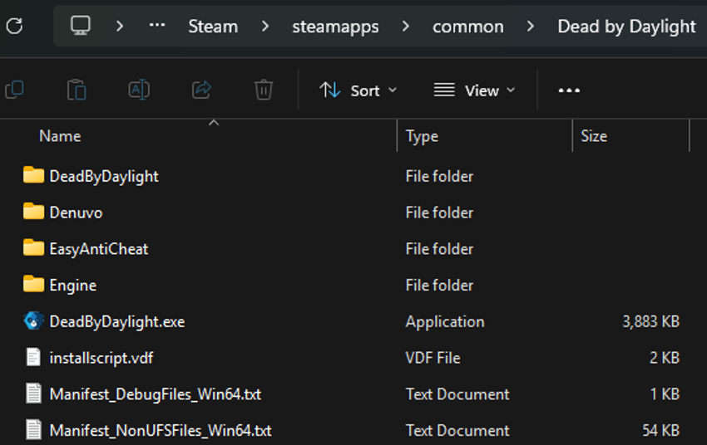Click the installscript.vdf file name
Screen dimensions: 707x445
101,358
